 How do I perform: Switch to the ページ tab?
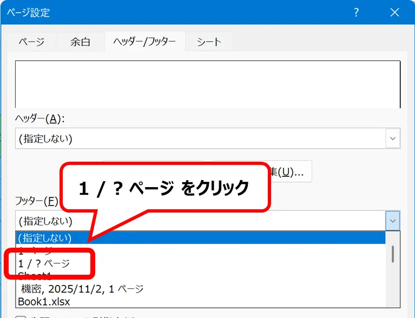31,42
